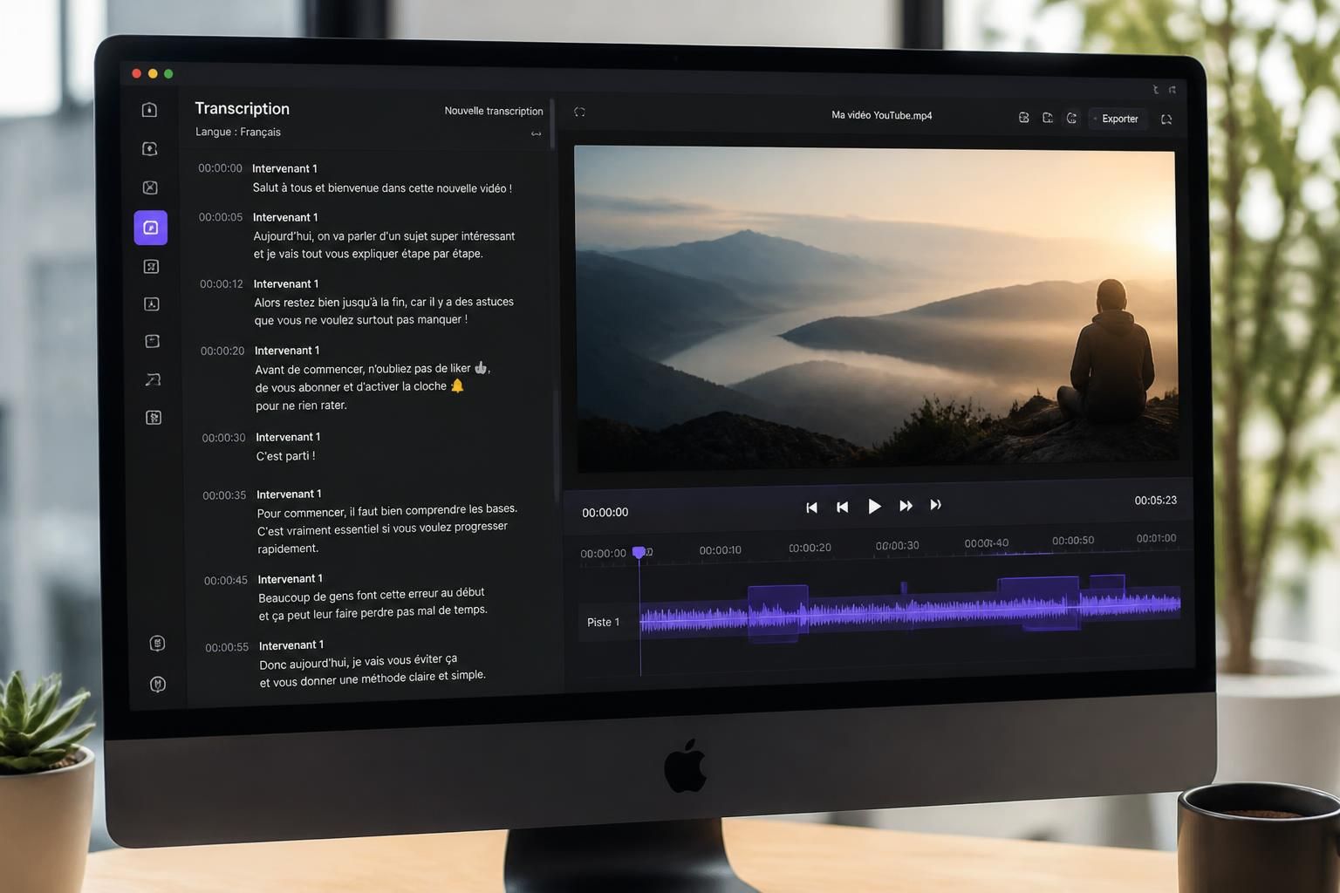Click the Exporter button
This screenshot has width=1340, height=893.
pos(1118,119)
